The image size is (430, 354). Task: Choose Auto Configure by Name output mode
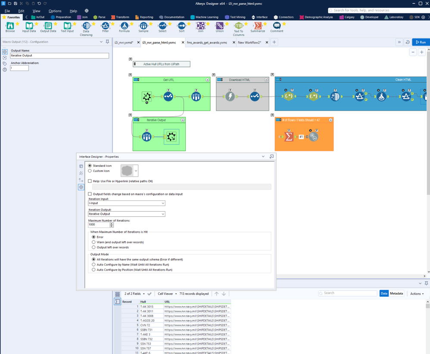93,265
